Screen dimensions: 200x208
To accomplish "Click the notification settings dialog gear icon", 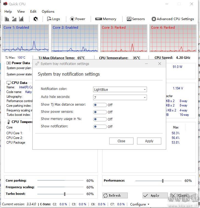I will pyautogui.click(x=37, y=64).
